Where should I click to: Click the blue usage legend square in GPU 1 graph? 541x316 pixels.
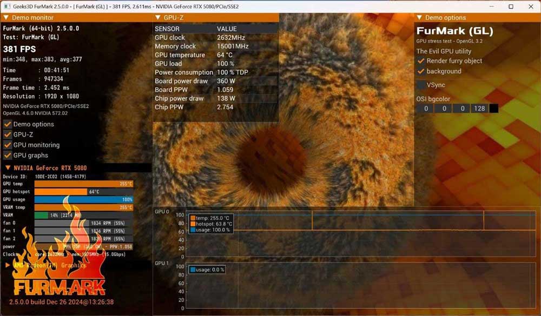(193, 270)
